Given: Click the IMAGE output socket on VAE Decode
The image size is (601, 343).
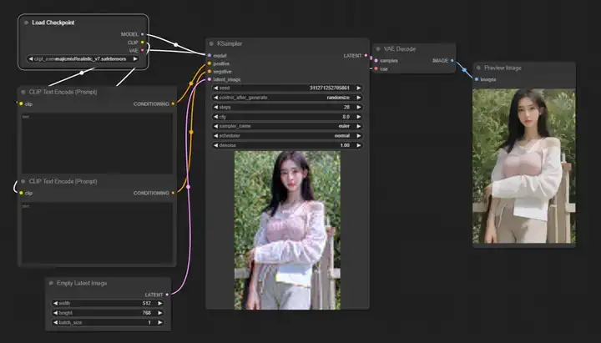Looking at the screenshot, I should click(x=452, y=60).
